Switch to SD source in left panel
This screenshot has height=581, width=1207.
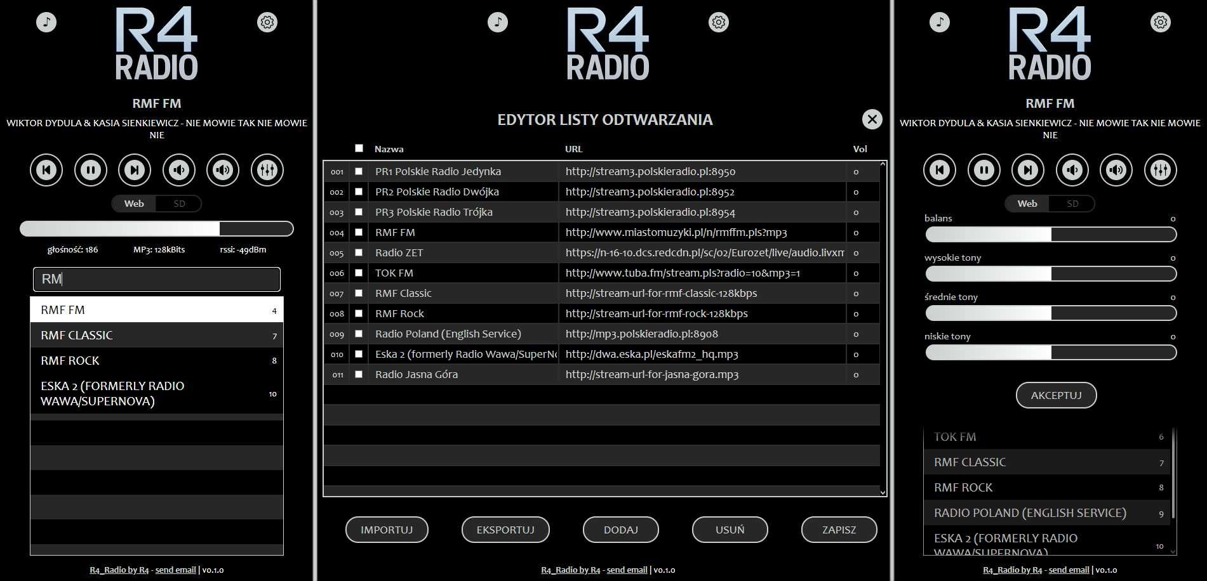coord(179,204)
